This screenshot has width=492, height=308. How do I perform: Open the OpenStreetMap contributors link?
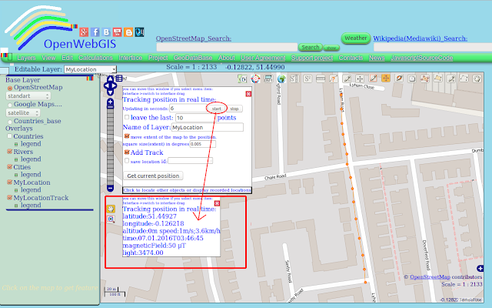click(430, 277)
